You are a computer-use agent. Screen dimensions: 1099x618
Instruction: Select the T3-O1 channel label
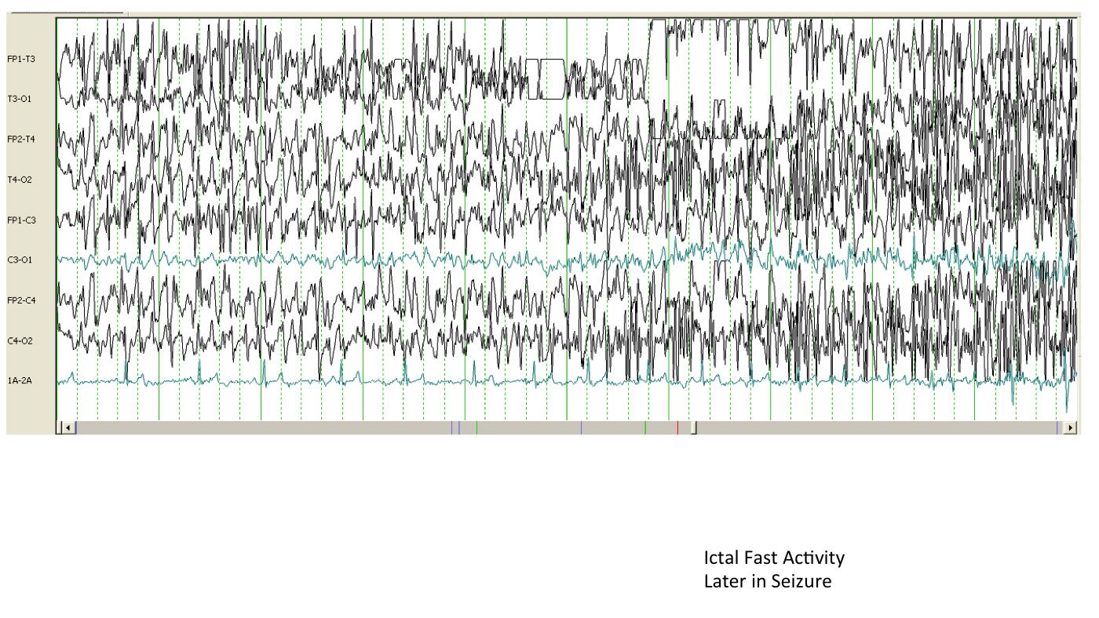pyautogui.click(x=21, y=99)
